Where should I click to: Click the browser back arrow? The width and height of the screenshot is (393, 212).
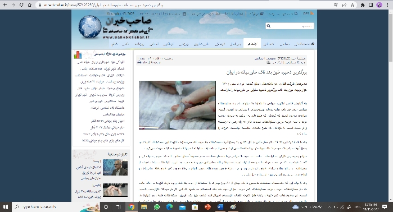click(5, 5)
